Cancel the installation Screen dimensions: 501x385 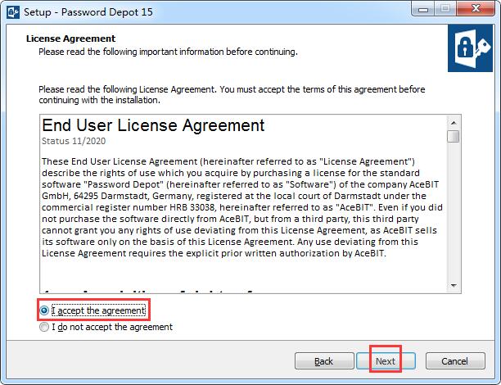click(455, 361)
